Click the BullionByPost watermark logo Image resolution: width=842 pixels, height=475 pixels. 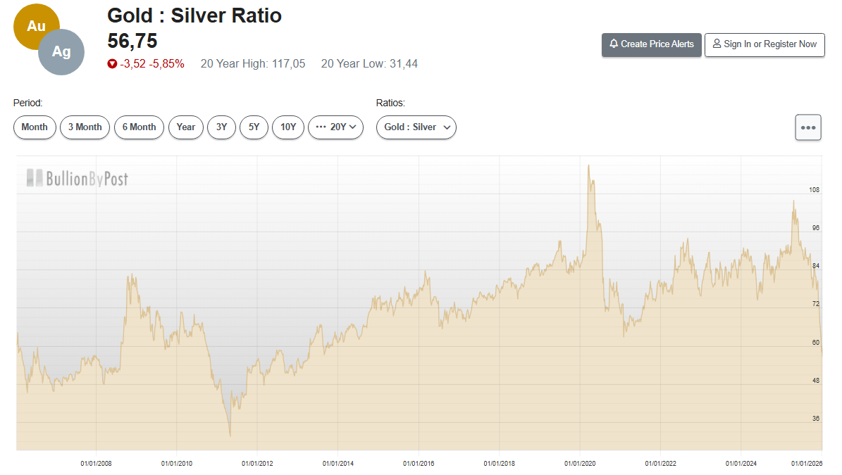[78, 178]
